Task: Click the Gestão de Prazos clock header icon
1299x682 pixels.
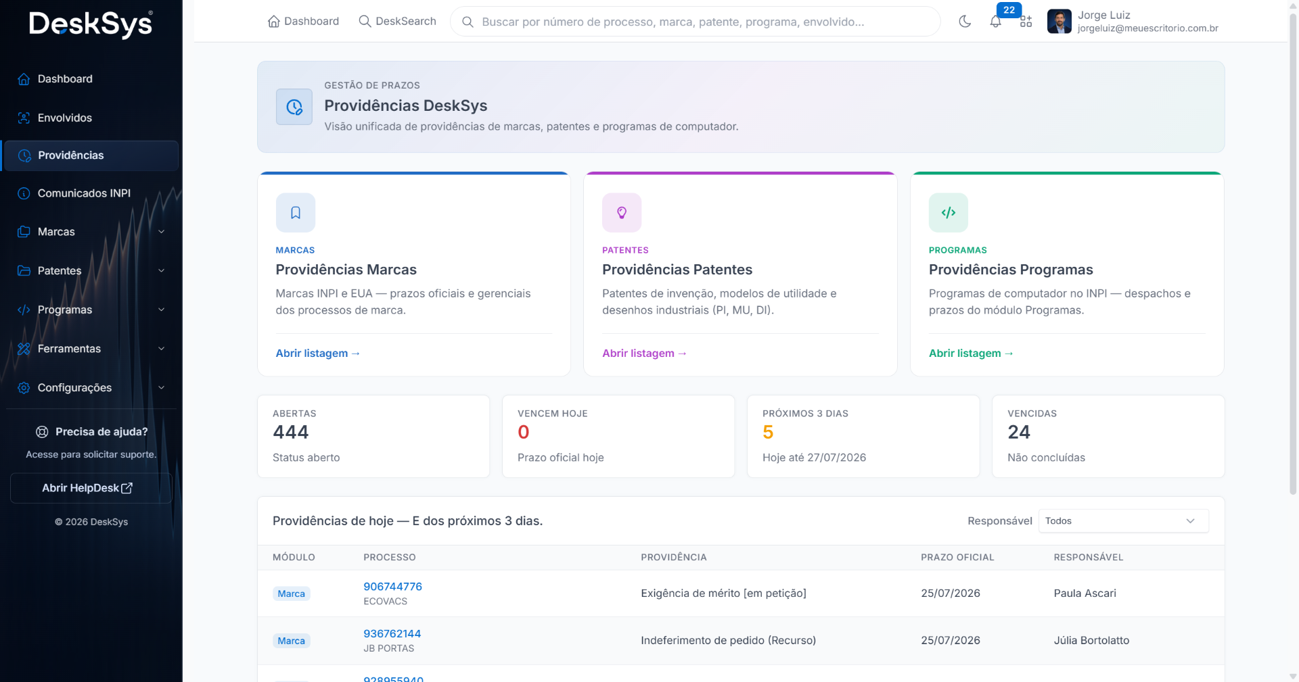Action: coord(294,107)
